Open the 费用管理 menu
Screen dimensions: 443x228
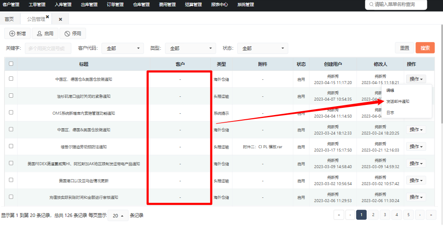point(167,5)
